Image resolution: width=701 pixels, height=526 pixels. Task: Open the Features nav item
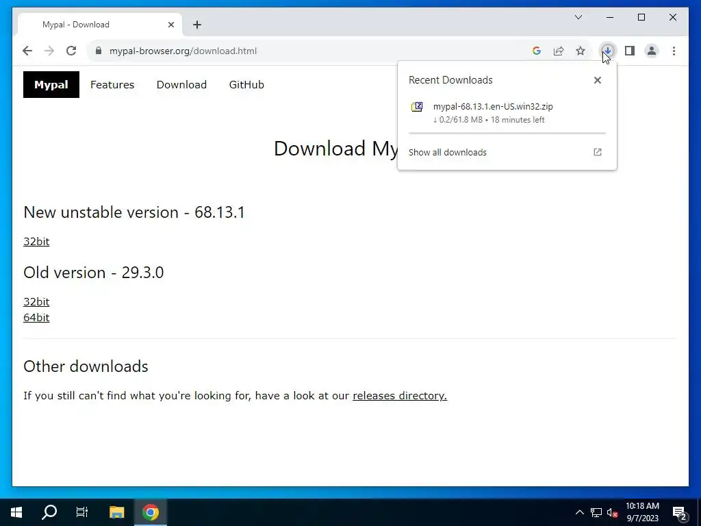pos(112,84)
